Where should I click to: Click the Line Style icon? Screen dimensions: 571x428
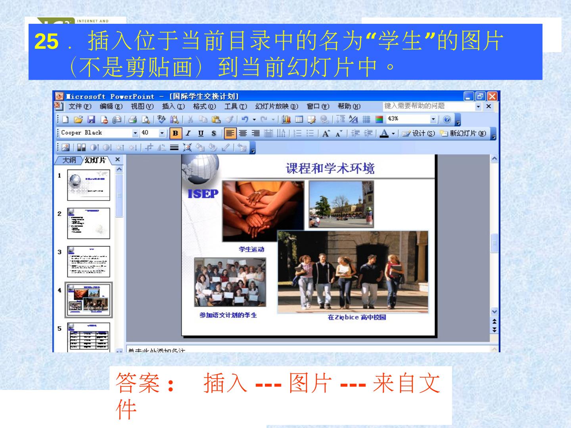point(174,148)
